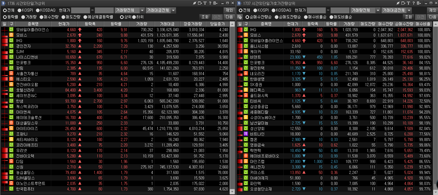Viewport: 438px width, 195px height.
Task: Open the list menu icon in window 1736 title bar
Action: click(215, 3)
